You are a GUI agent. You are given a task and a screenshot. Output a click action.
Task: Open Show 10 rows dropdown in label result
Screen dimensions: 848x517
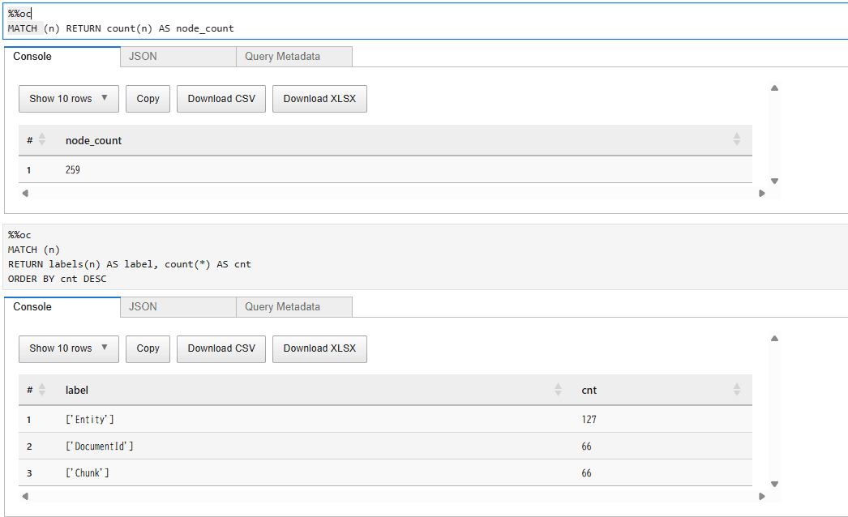[x=69, y=348]
